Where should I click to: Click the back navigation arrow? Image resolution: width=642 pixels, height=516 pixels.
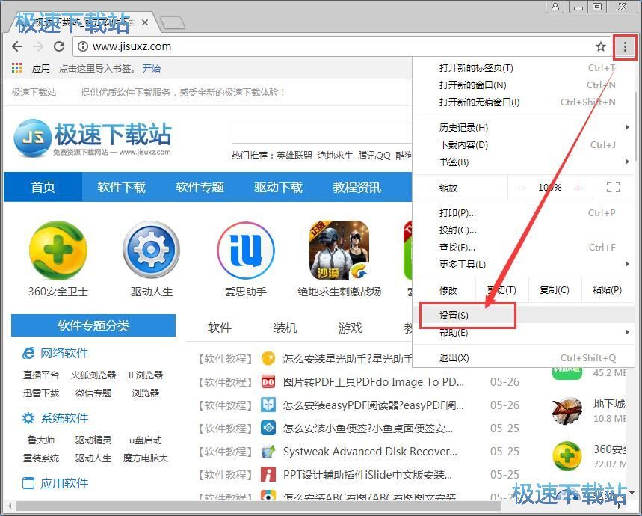[x=17, y=46]
